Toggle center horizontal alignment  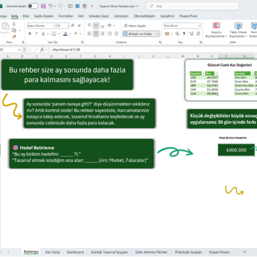pyautogui.click(x=96, y=34)
